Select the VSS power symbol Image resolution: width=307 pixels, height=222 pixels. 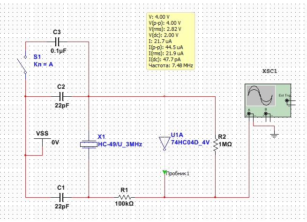(42, 142)
